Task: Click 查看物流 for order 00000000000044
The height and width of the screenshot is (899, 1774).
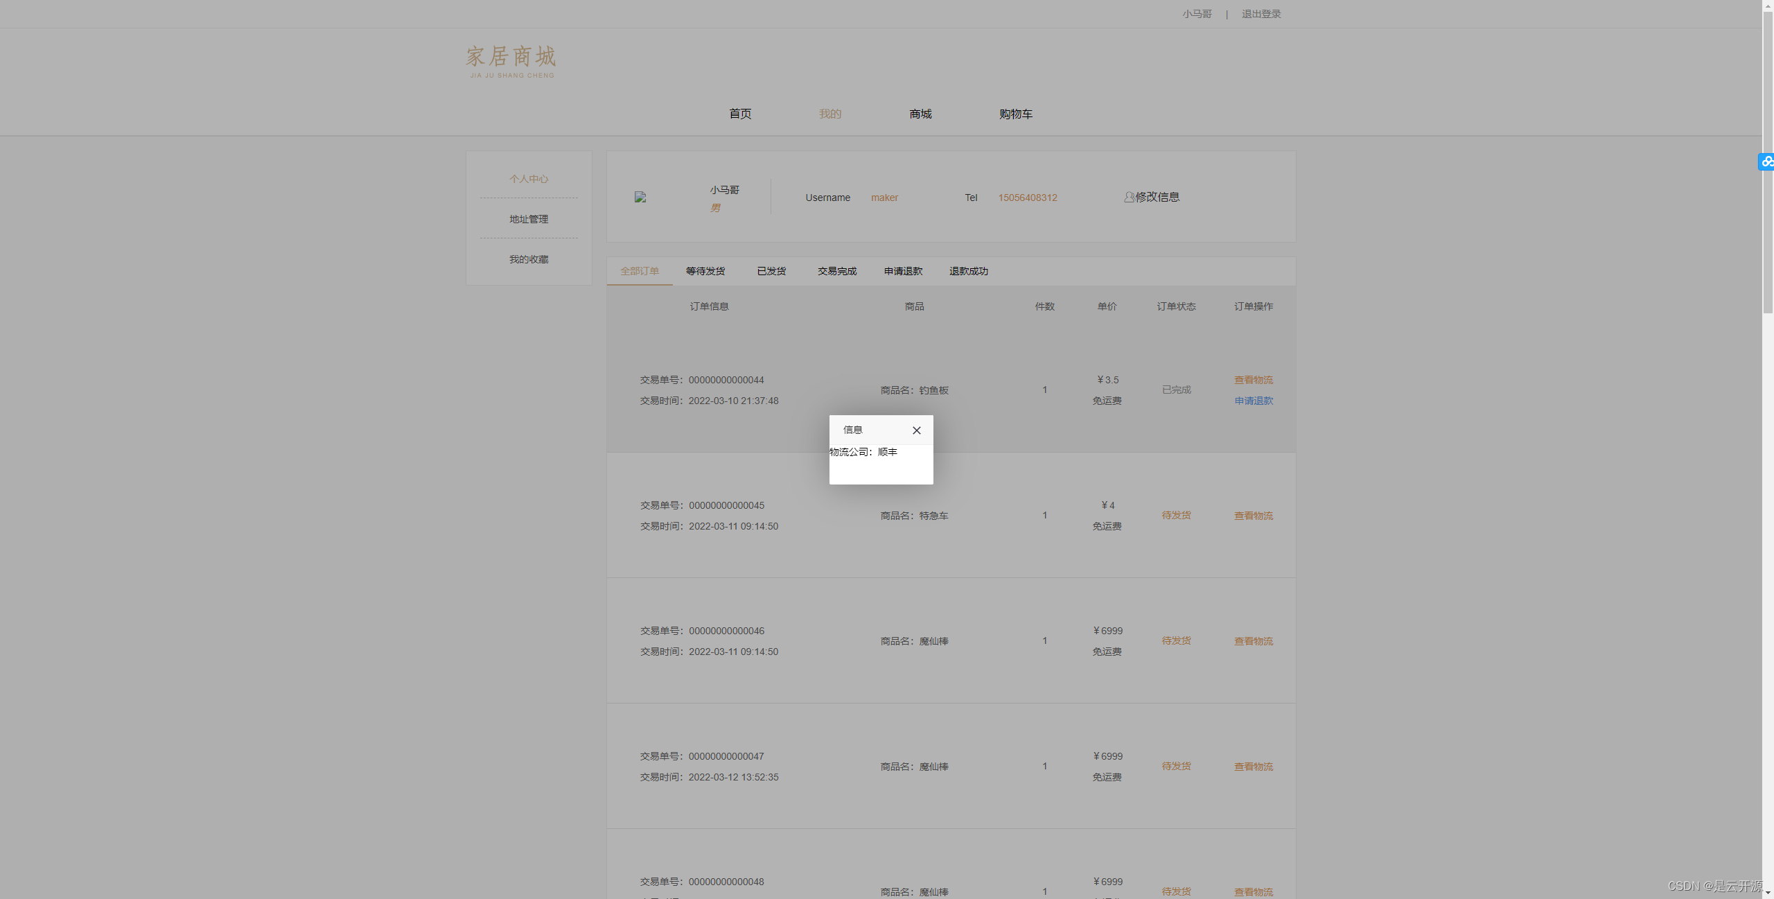Action: [x=1253, y=380]
